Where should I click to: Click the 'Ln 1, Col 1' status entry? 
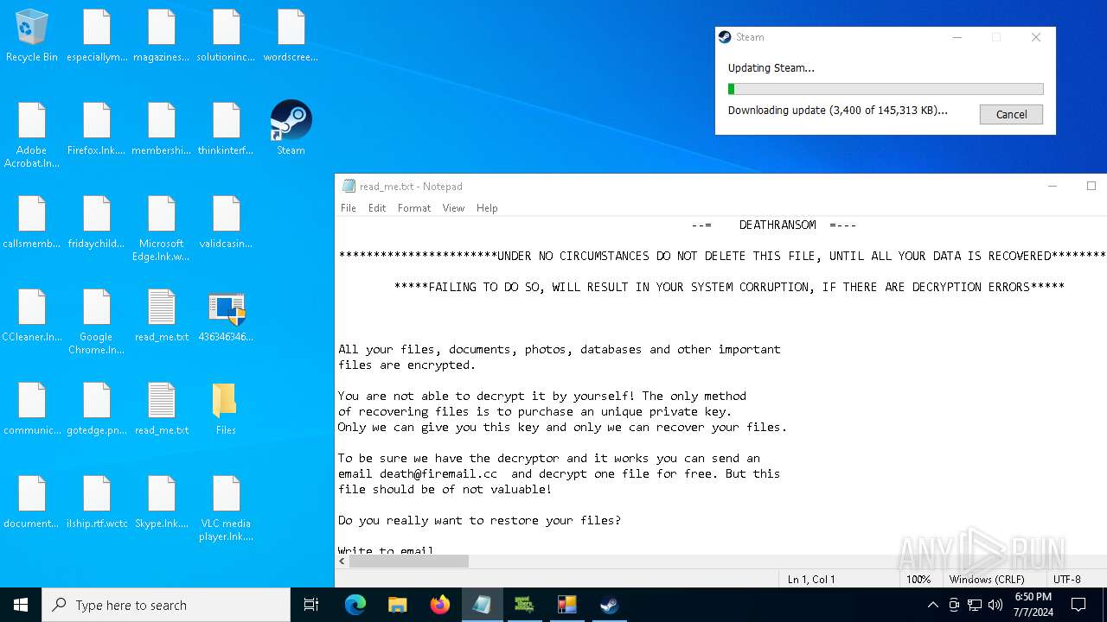[x=811, y=580]
